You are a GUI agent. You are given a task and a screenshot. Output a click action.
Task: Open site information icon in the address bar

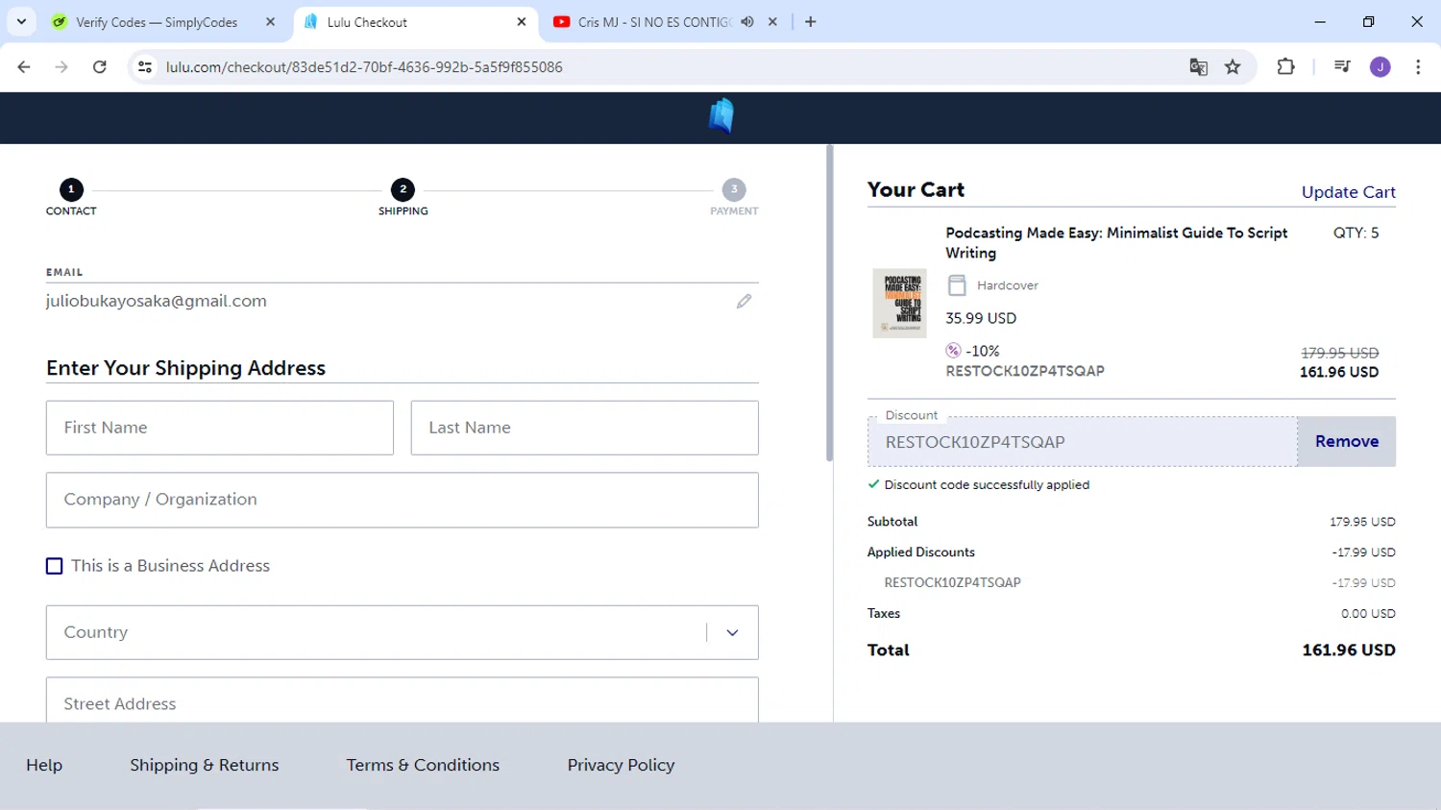(145, 67)
